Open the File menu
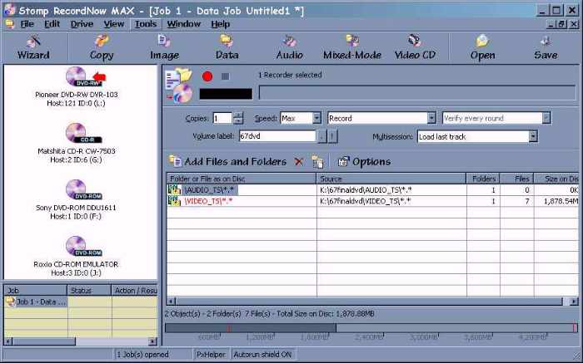 27,24
